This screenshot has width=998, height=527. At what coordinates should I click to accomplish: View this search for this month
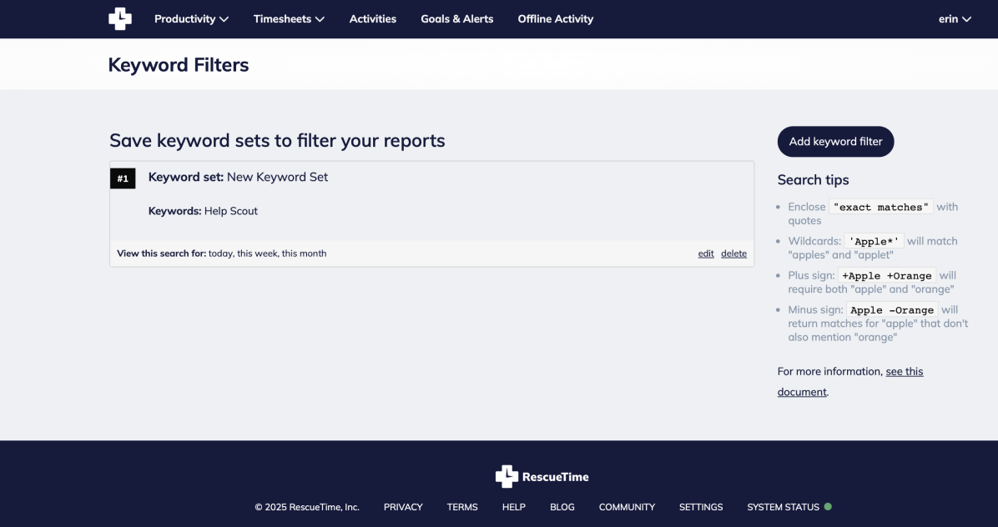(x=305, y=253)
